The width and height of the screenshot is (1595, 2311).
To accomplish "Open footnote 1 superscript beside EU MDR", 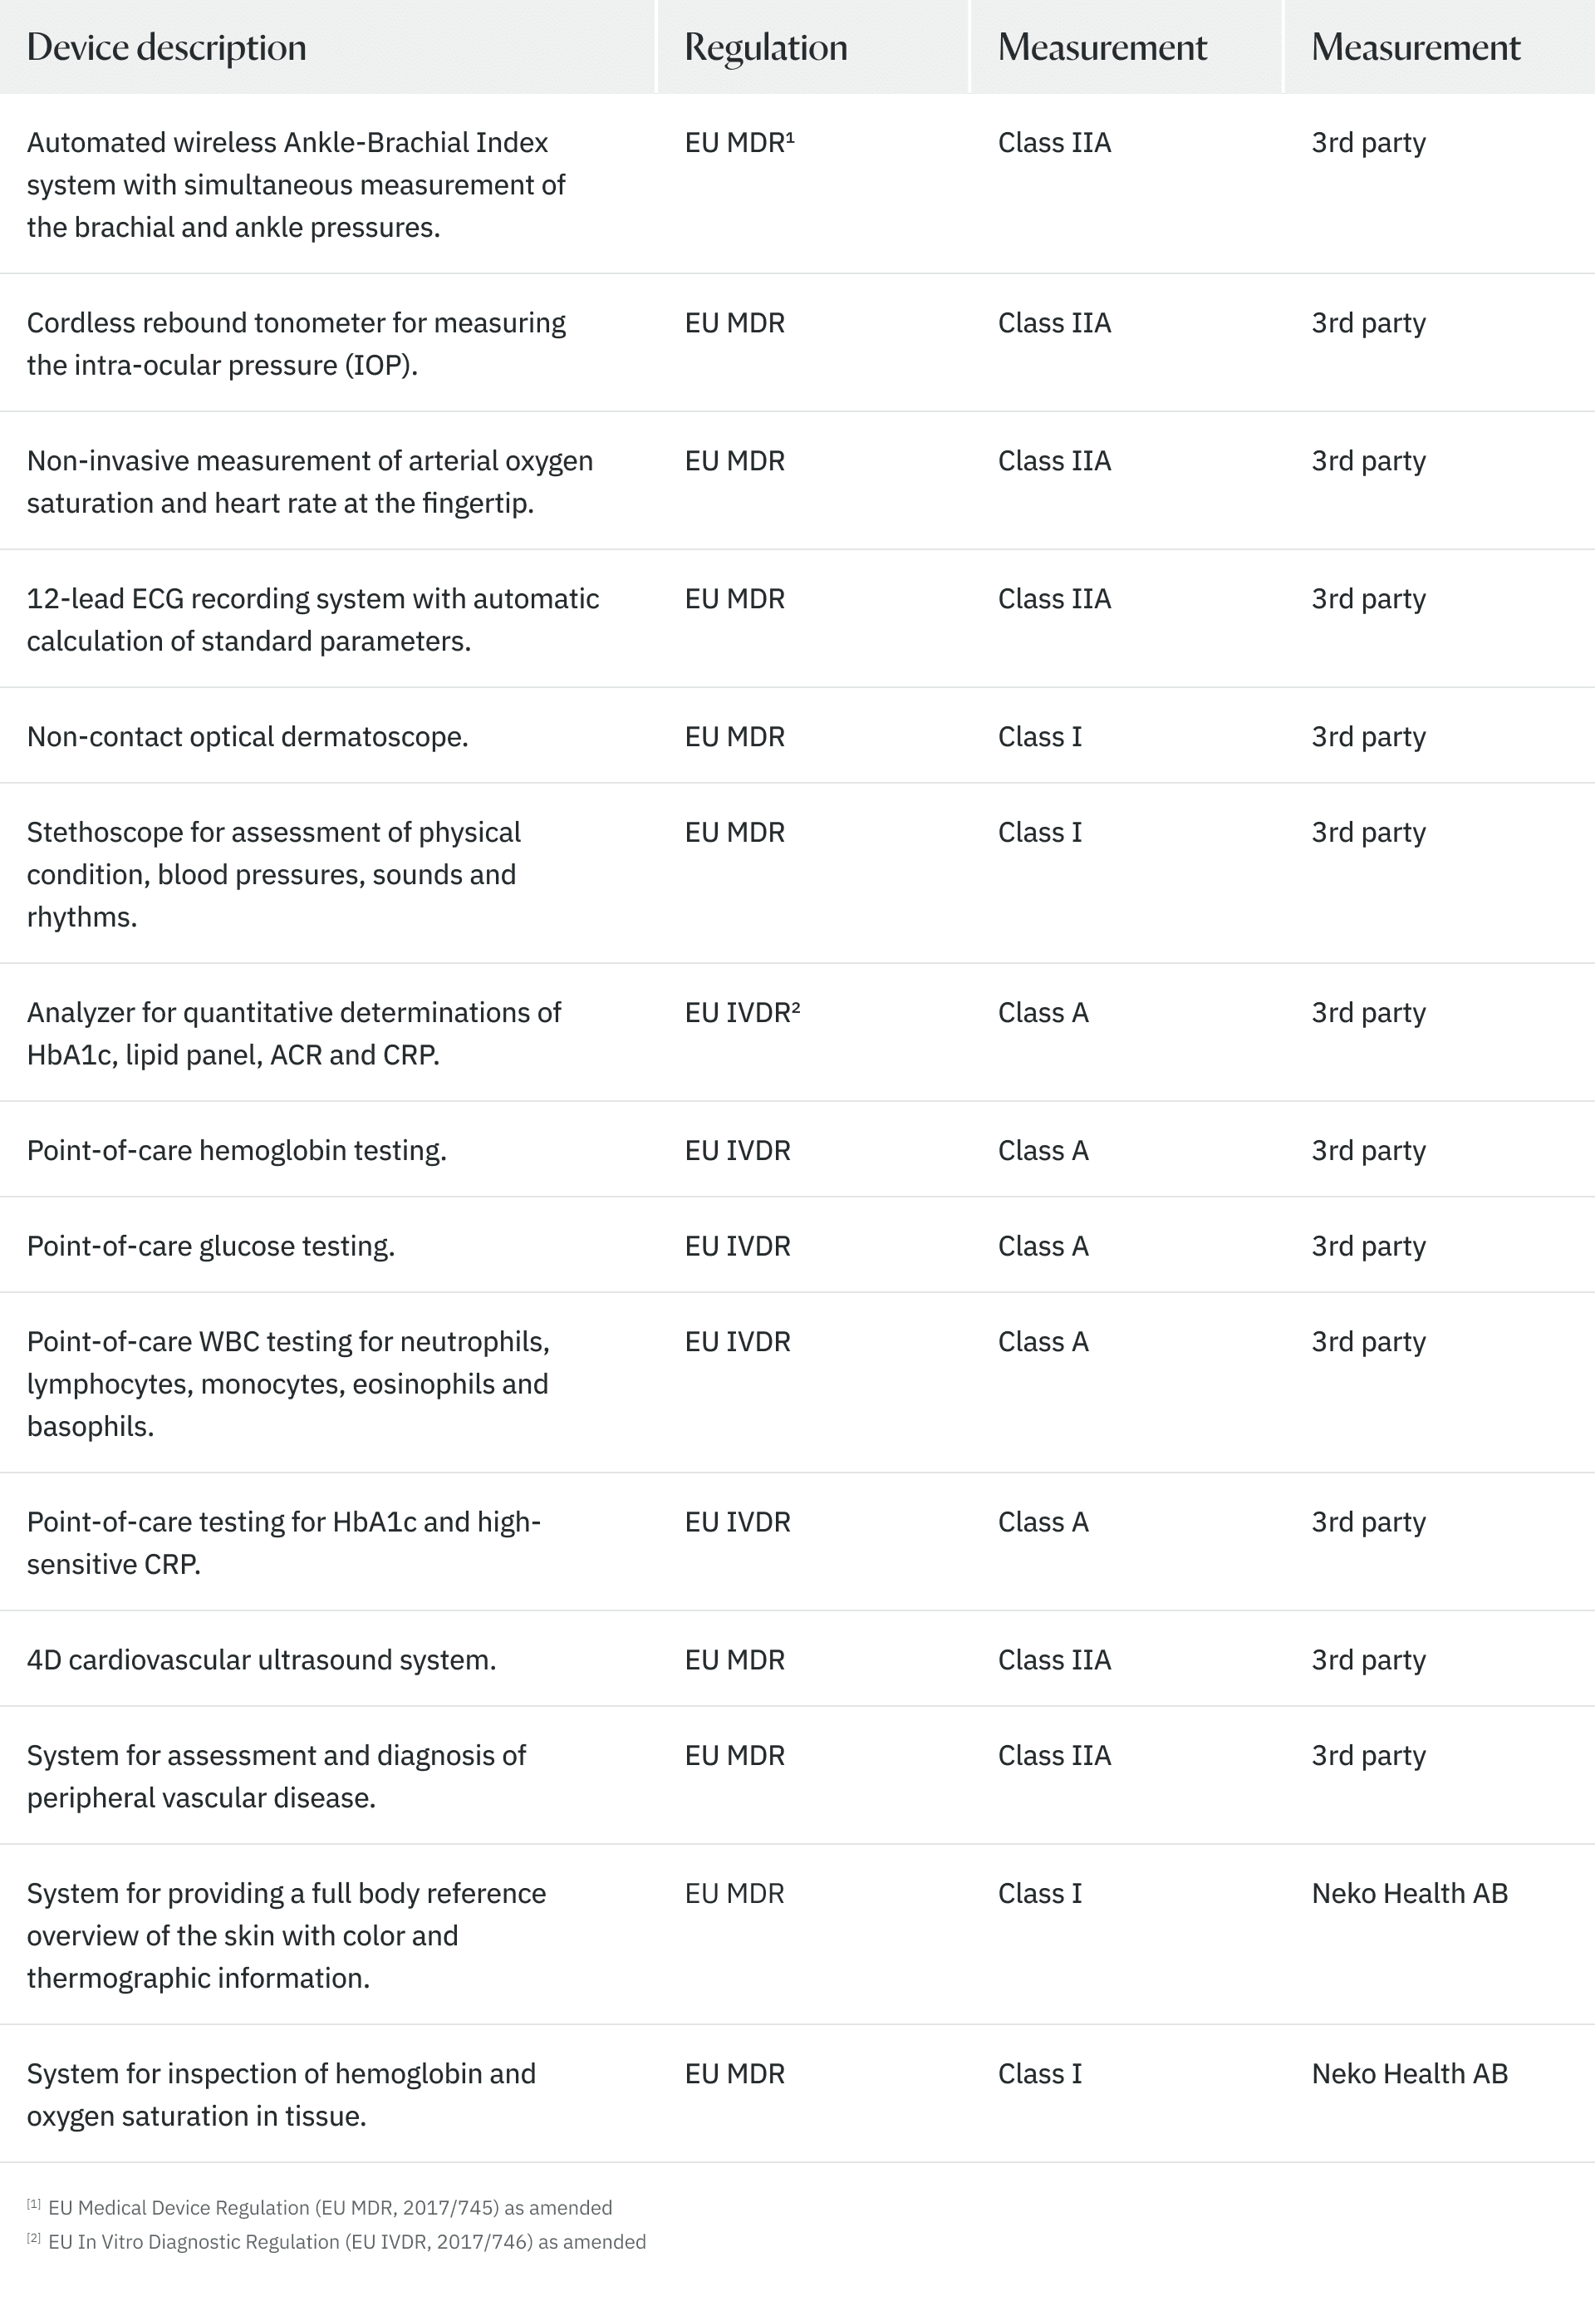I will 789,137.
